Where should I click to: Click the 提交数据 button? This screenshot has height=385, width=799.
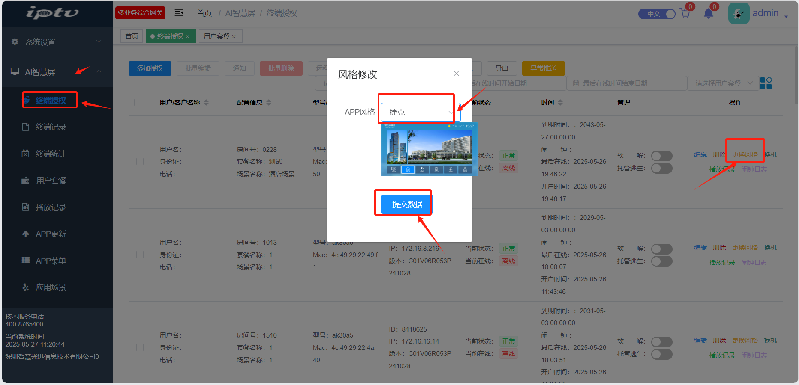[x=407, y=204]
